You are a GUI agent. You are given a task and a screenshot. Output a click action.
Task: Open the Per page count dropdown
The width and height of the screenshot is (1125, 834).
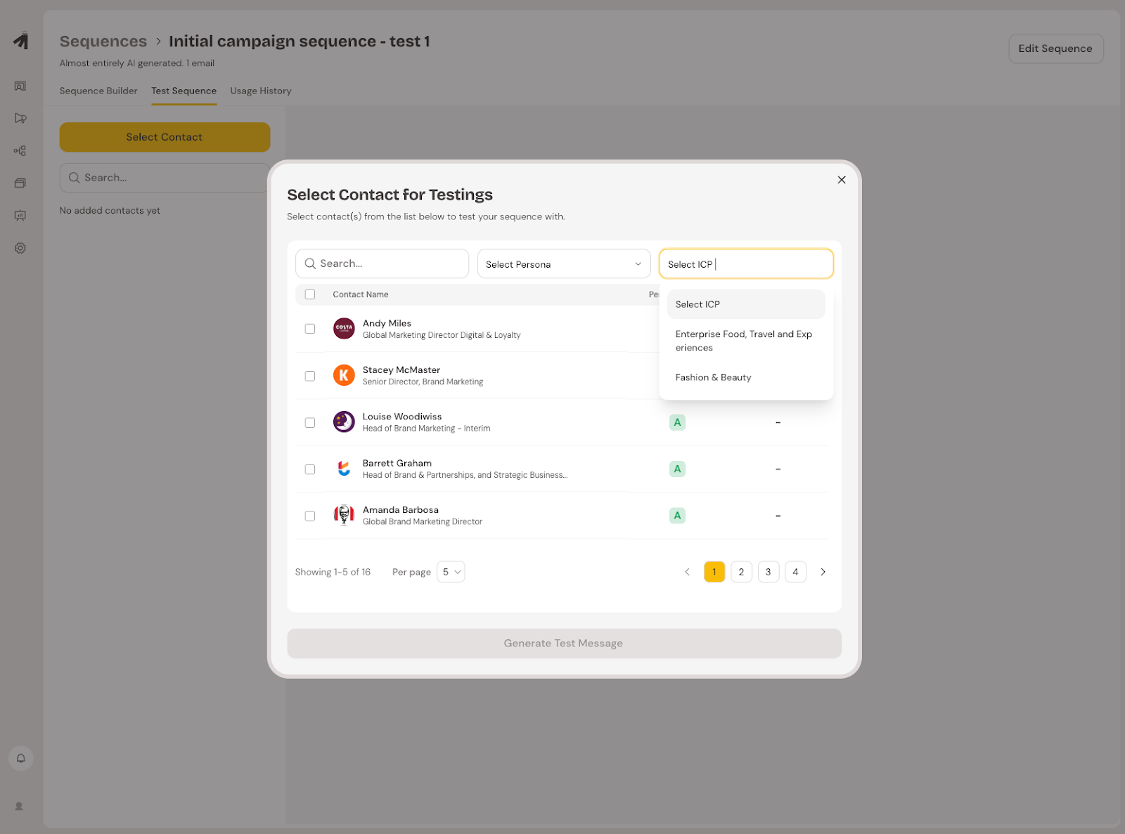point(451,572)
